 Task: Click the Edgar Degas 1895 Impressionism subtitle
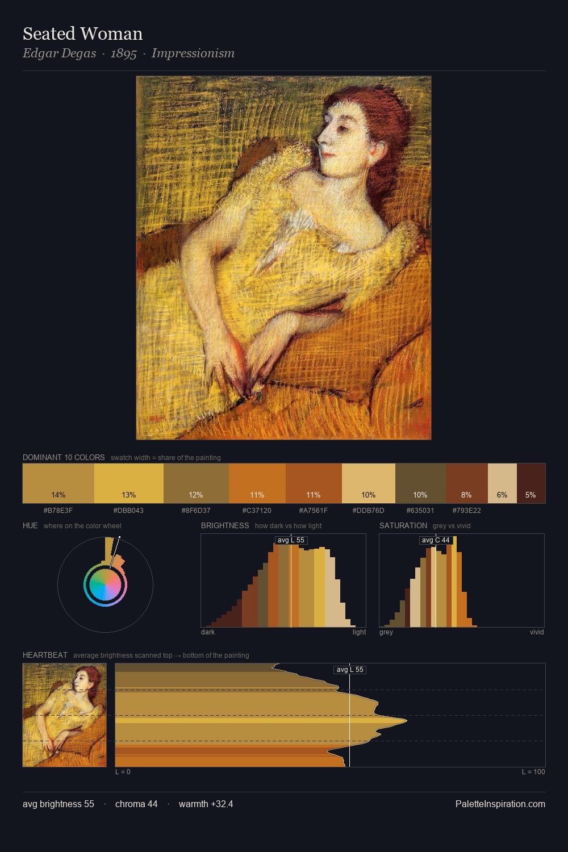(x=128, y=53)
